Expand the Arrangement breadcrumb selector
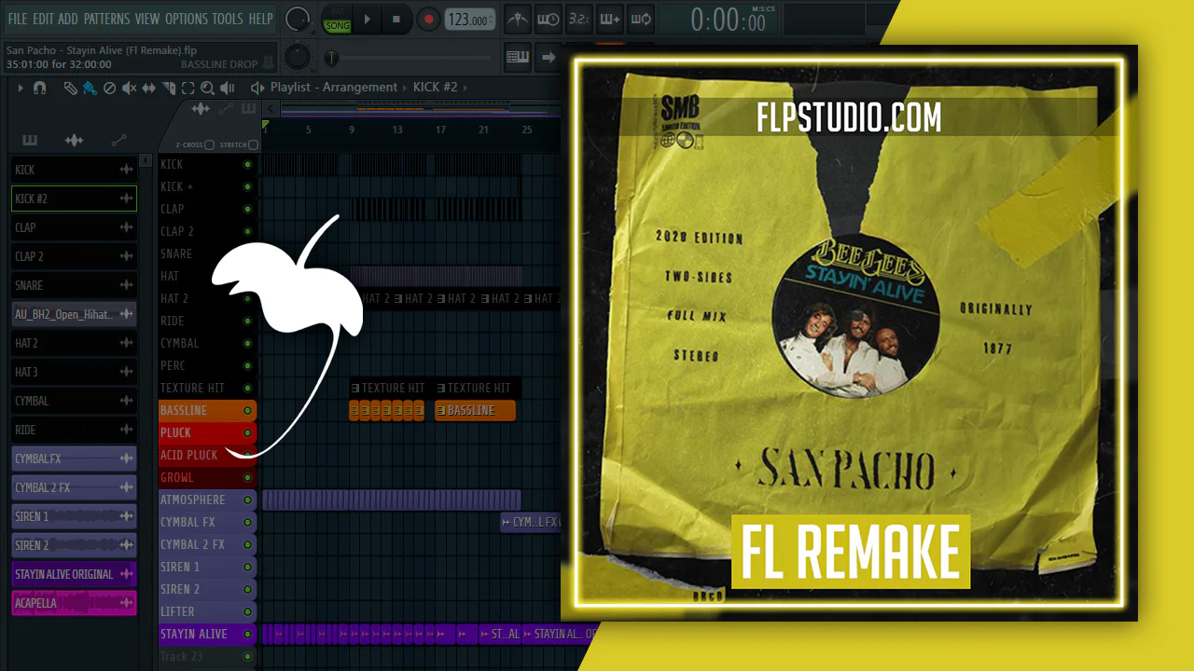 [405, 88]
